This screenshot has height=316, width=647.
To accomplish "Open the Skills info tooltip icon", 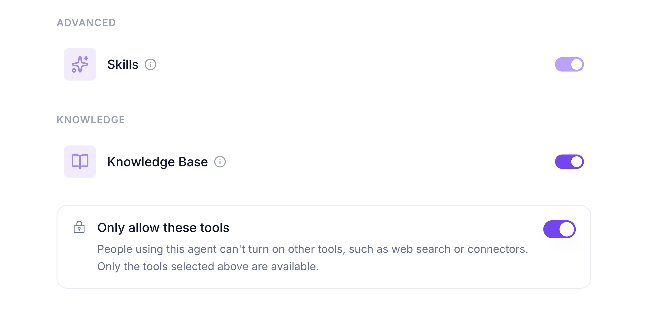I will (x=150, y=64).
